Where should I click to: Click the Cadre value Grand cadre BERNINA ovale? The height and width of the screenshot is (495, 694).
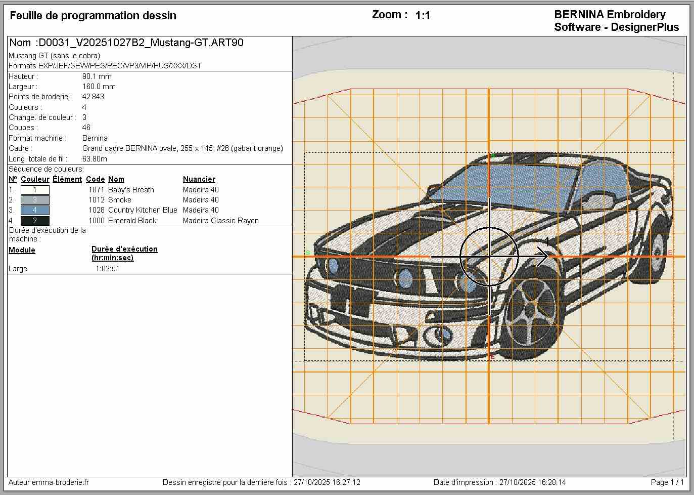pos(182,148)
